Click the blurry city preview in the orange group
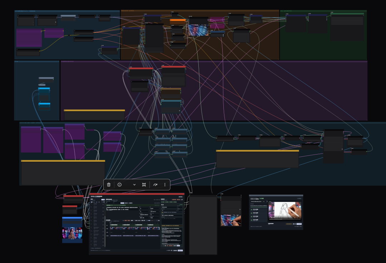 coord(198,30)
